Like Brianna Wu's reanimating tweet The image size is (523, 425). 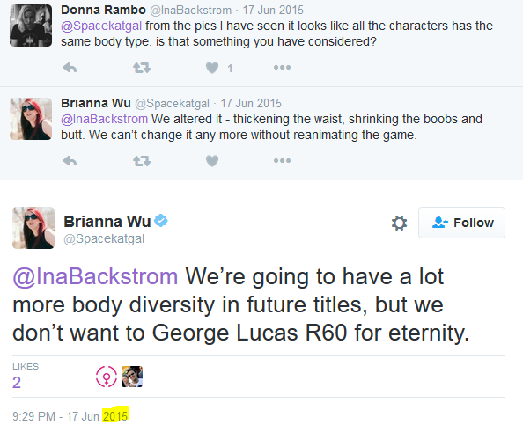(x=212, y=161)
